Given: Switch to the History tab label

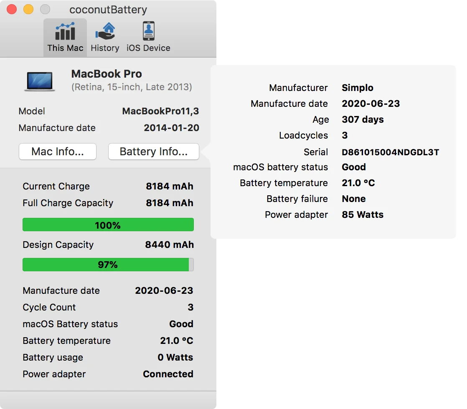Looking at the screenshot, I should click(105, 48).
